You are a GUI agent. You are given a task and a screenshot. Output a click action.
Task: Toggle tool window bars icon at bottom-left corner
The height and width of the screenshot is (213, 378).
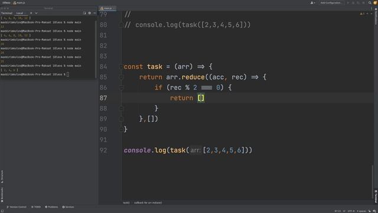click(x=2, y=211)
